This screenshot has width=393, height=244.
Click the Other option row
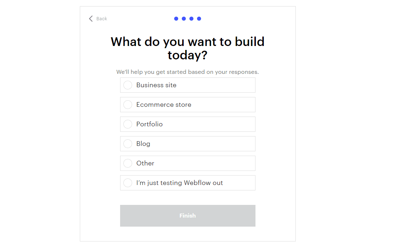pos(187,163)
